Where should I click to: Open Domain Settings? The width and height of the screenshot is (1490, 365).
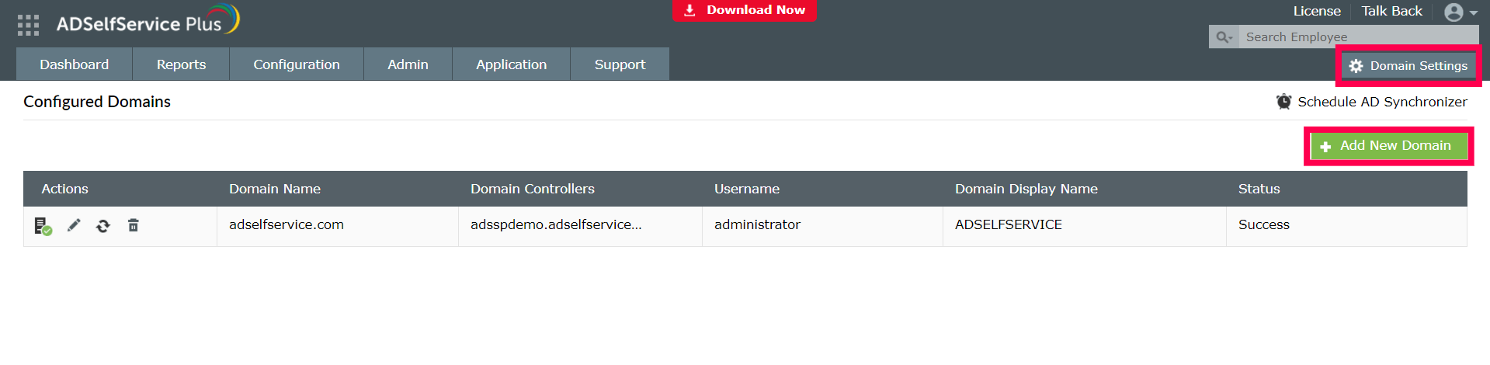1408,66
